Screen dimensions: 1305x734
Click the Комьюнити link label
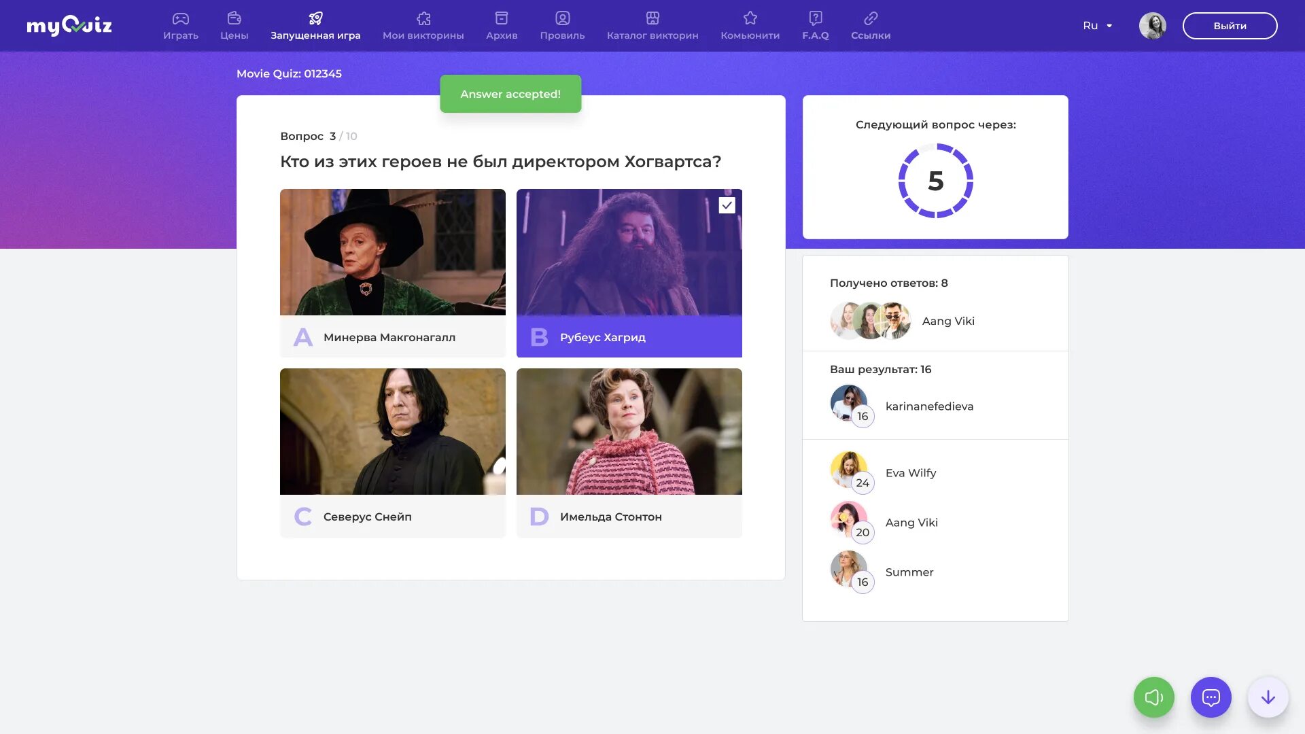pyautogui.click(x=750, y=35)
